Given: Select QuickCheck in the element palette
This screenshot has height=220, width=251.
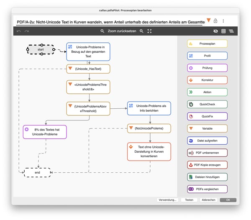Looking at the screenshot, I should click(x=207, y=104).
